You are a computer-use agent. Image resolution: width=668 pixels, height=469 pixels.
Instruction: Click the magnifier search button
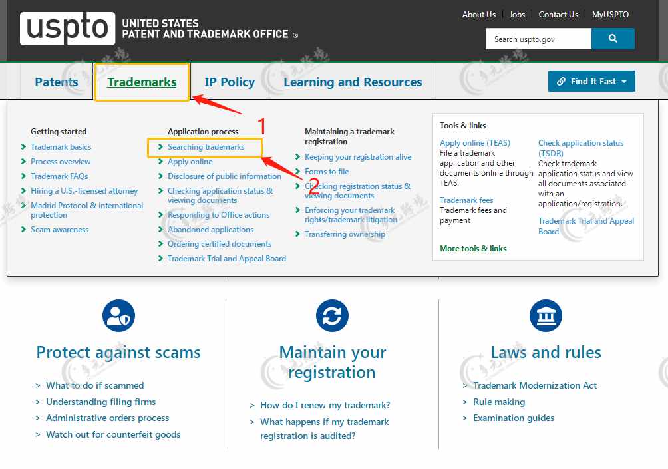point(613,39)
